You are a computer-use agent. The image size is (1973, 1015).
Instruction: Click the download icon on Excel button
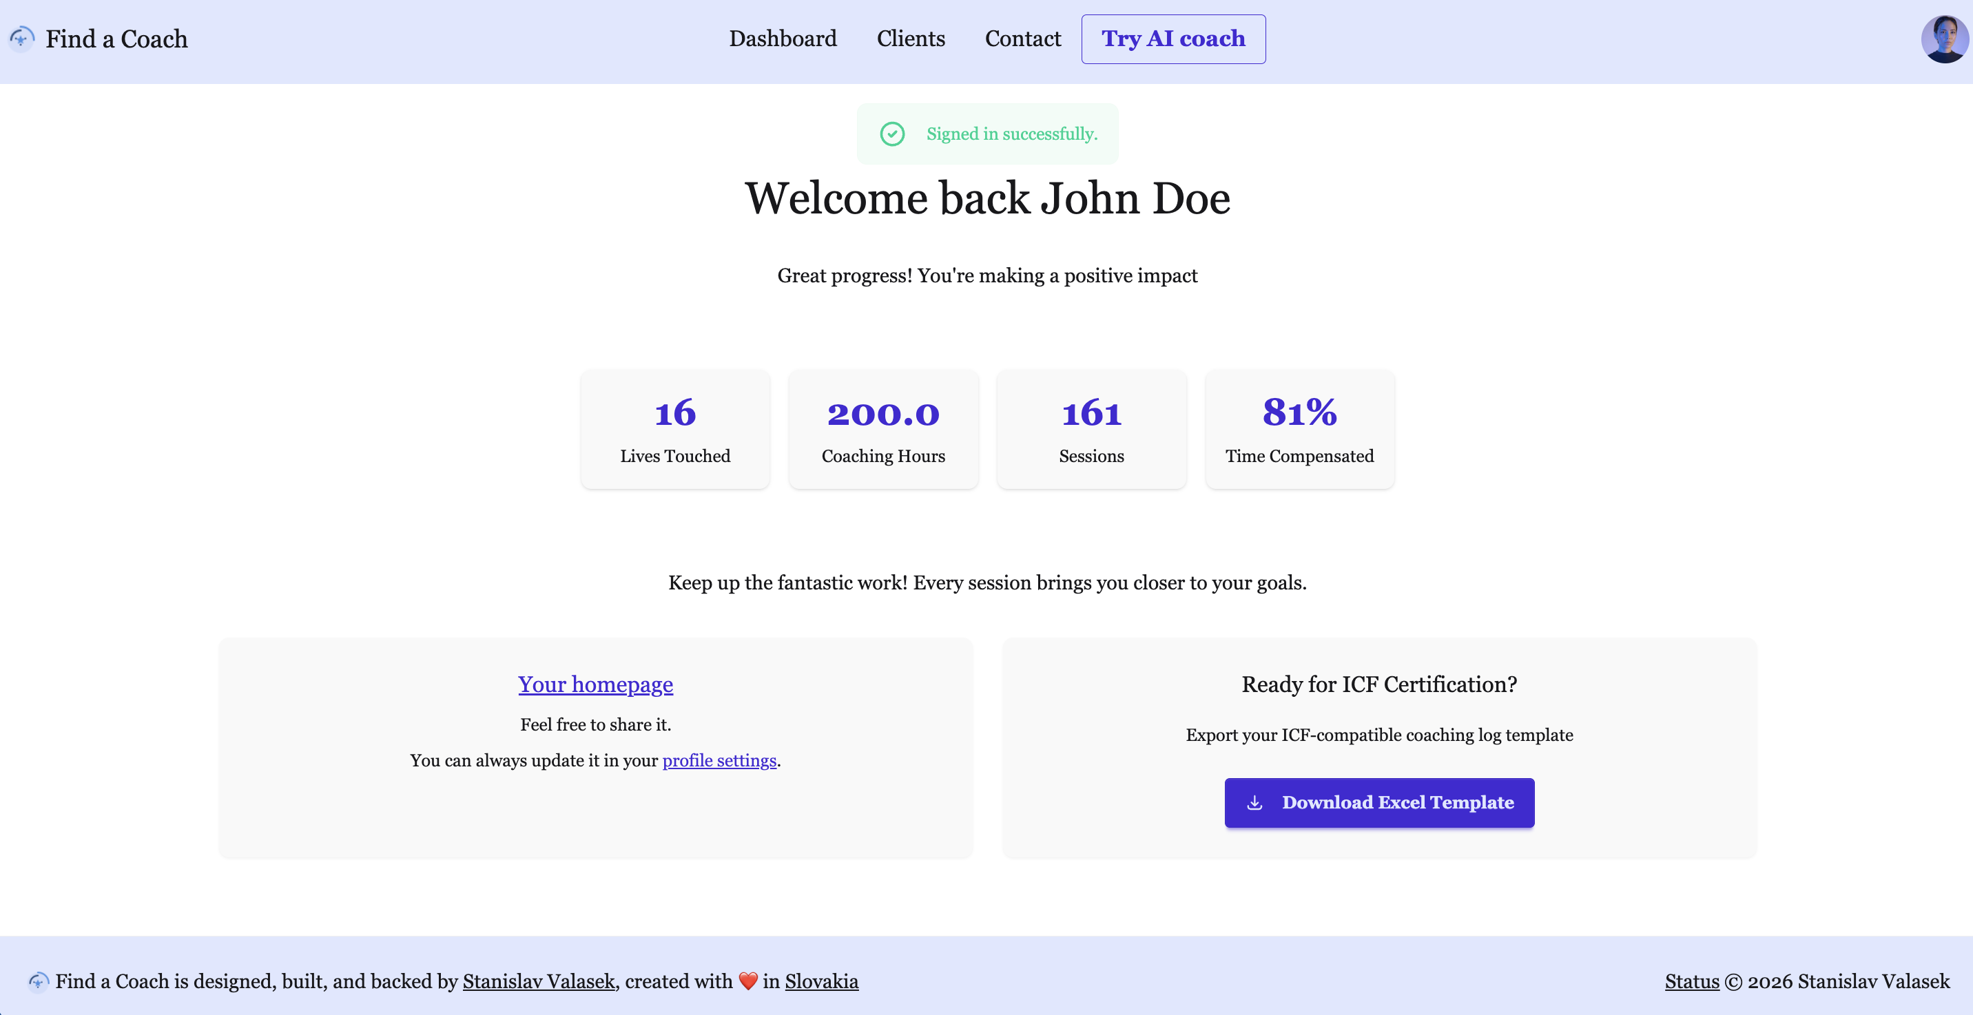coord(1254,802)
